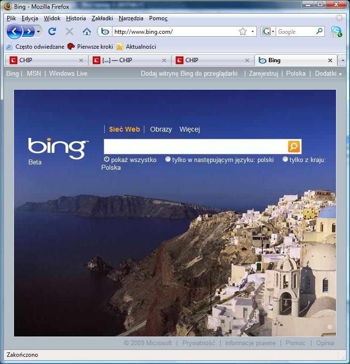
Task: Open the Opinia footer link
Action: 325,343
